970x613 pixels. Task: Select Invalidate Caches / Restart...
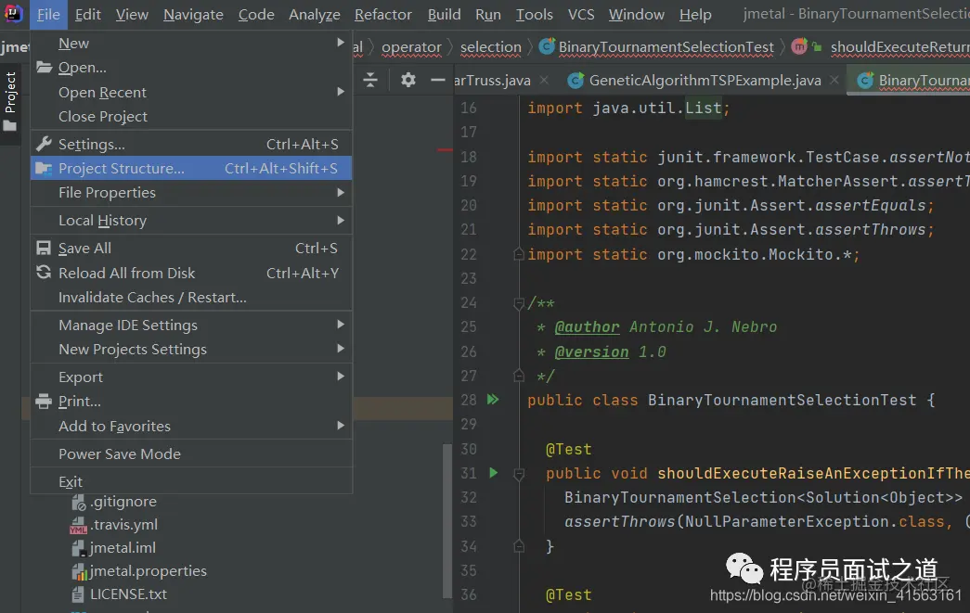point(191,298)
